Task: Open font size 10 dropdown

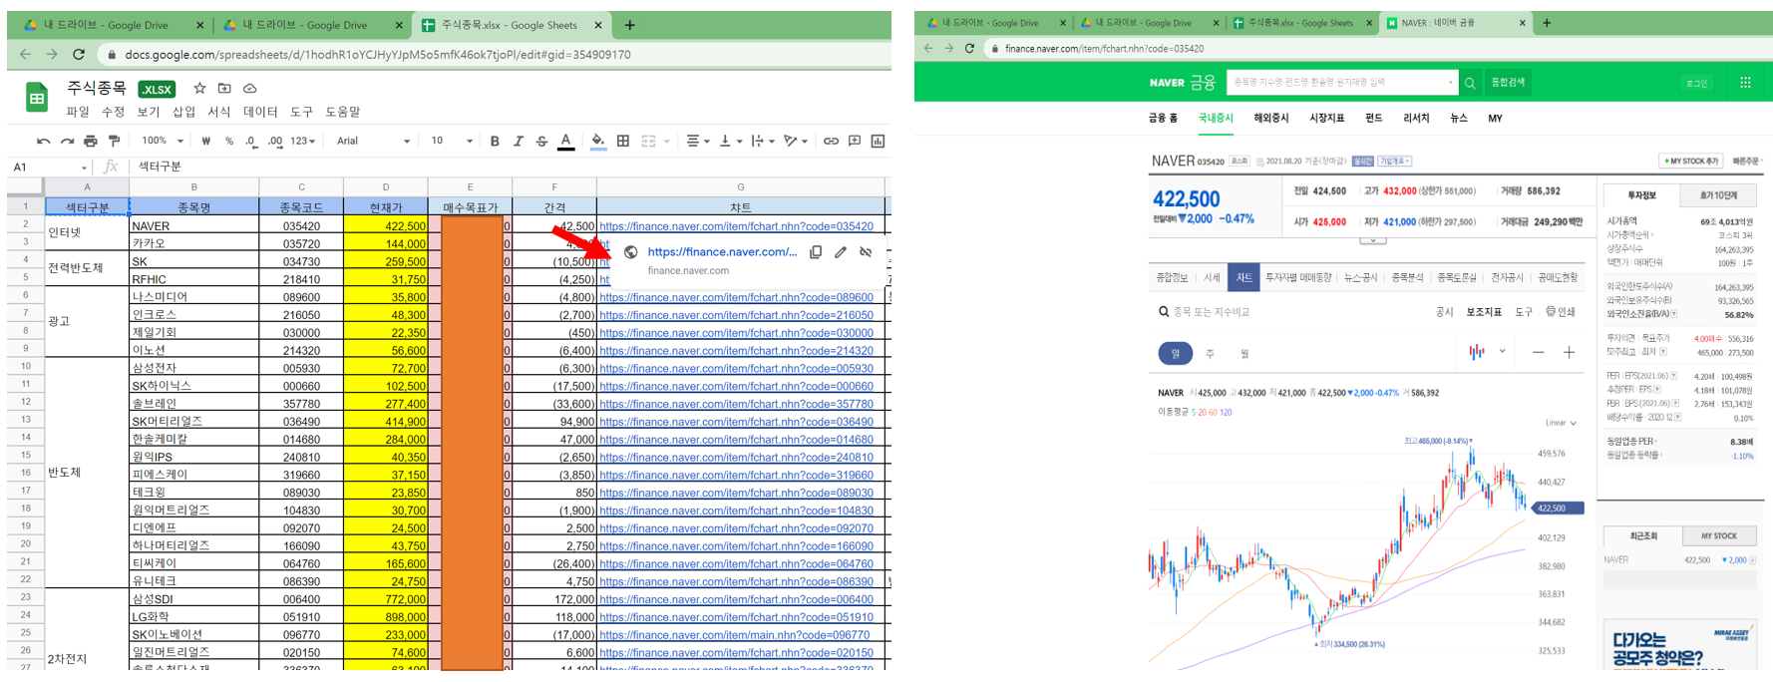Action: 451,142
